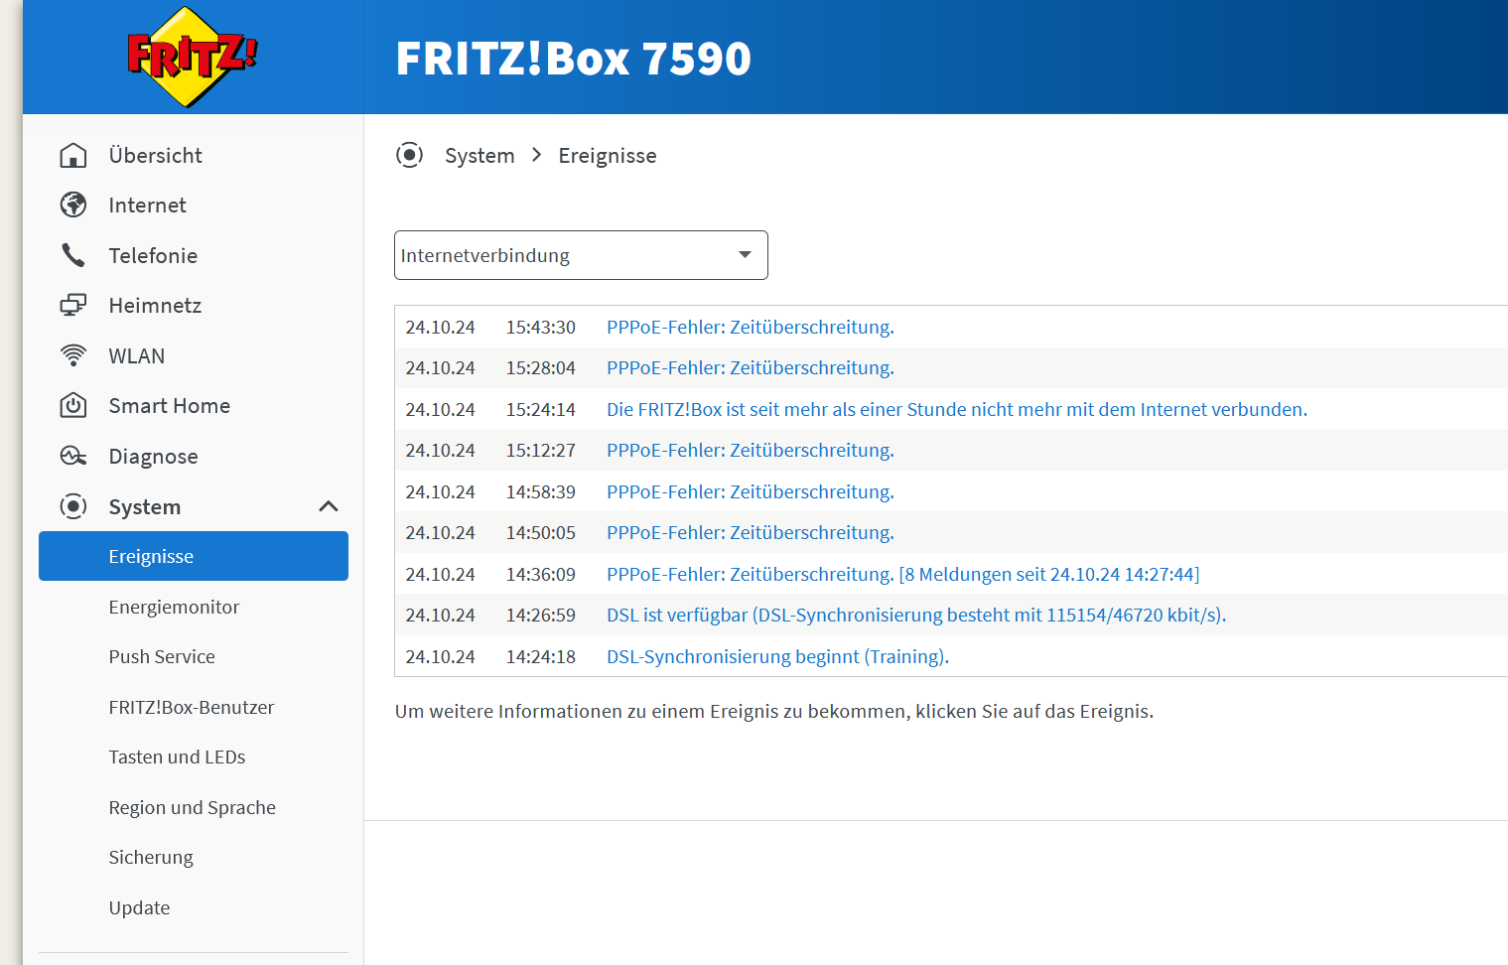The height and width of the screenshot is (965, 1508).
Task: Click the time 14:26:59
Action: [541, 615]
